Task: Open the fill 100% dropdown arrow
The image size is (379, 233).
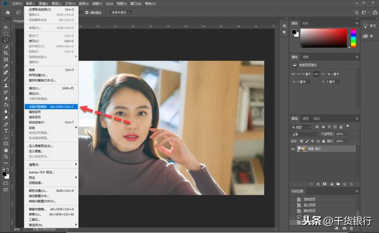Action: pyautogui.click(x=346, y=141)
